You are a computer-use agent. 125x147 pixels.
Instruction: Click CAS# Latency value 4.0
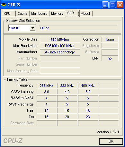[x=67, y=92]
